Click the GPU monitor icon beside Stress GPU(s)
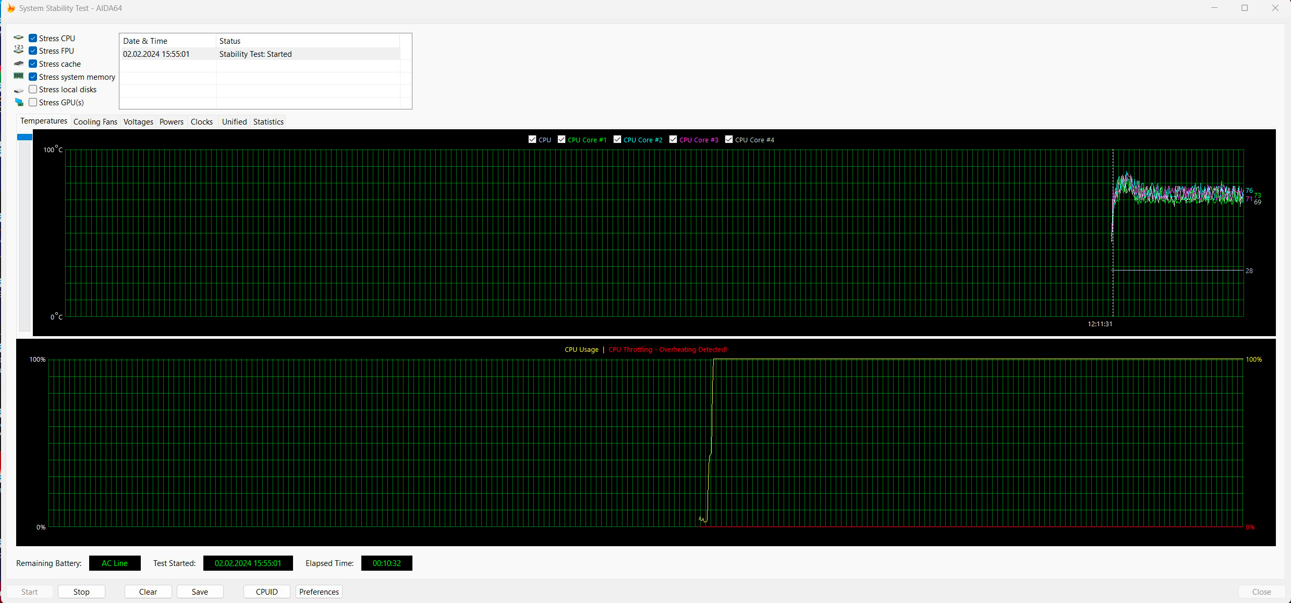Screen dimensions: 1291x603 [x=19, y=102]
